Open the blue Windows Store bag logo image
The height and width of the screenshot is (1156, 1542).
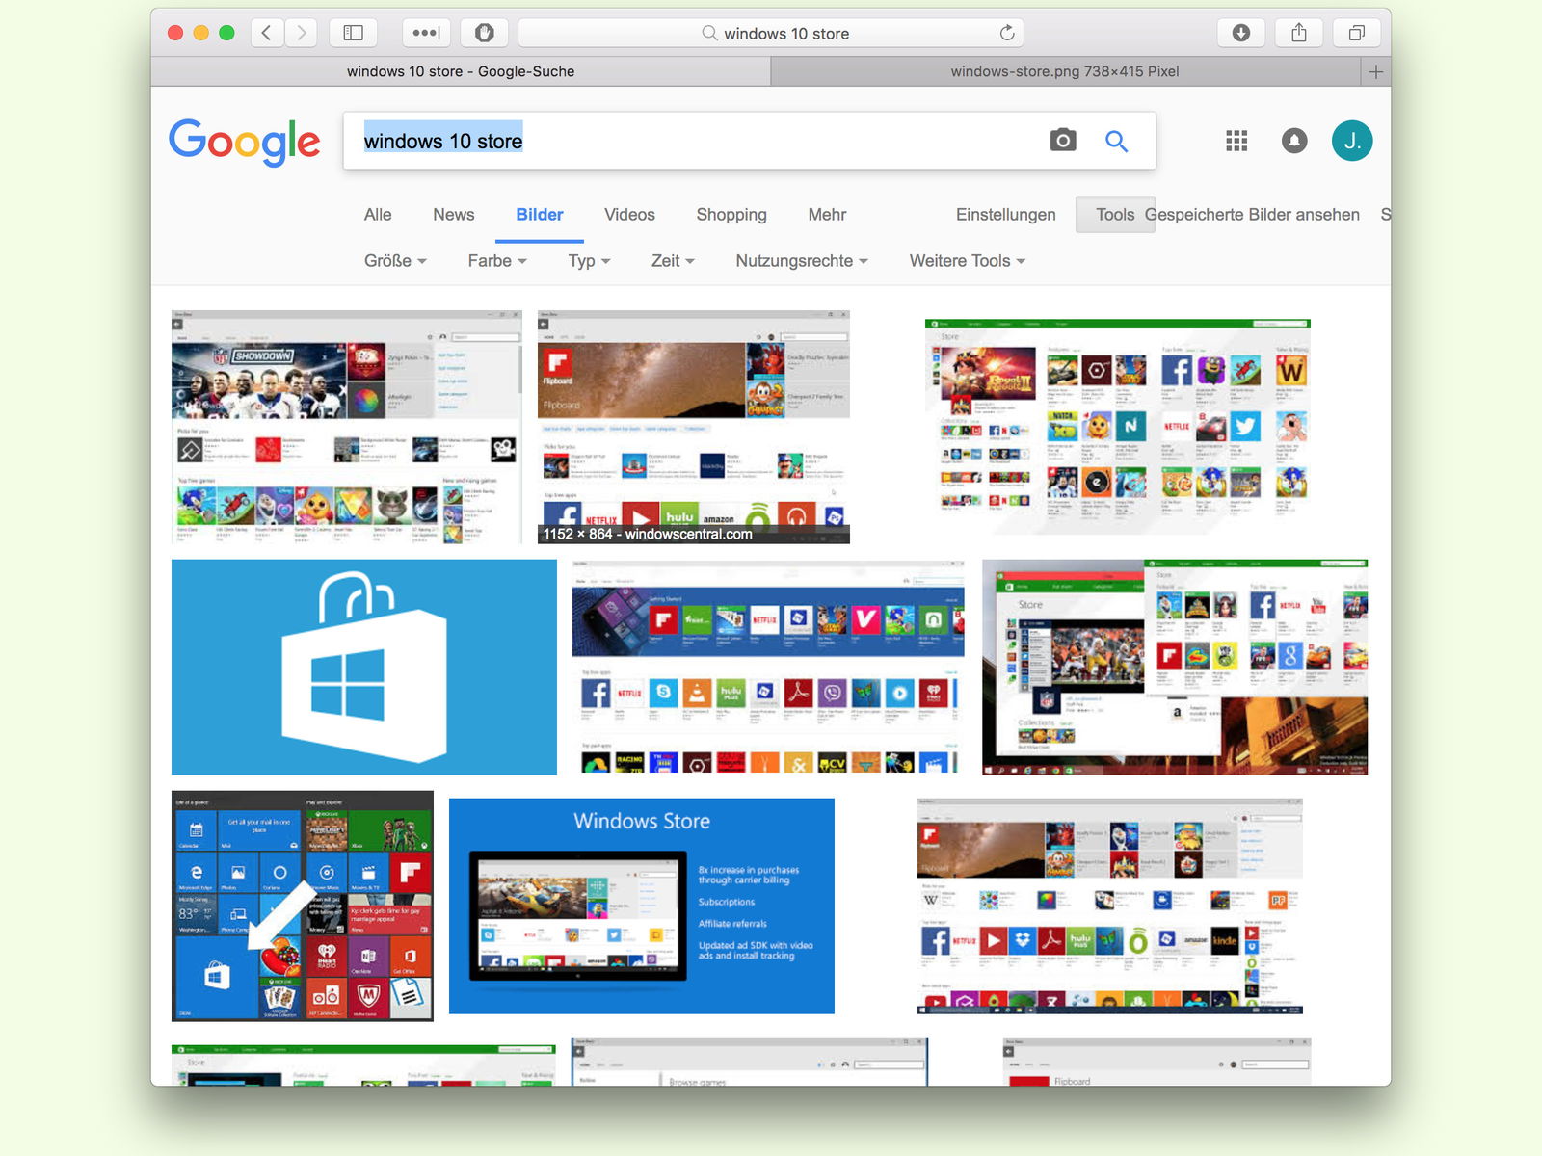pos(364,667)
